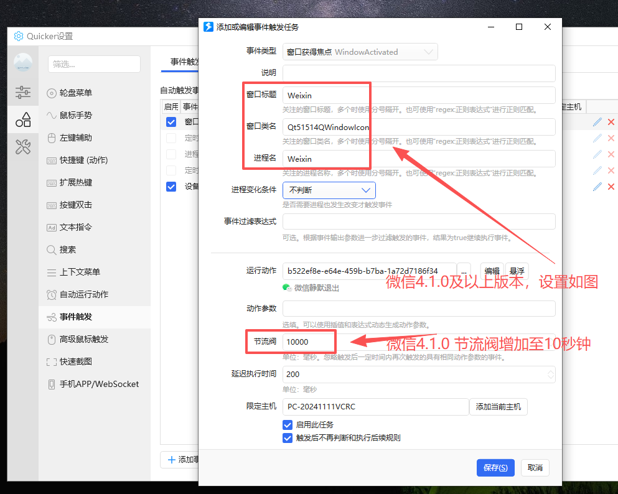This screenshot has width=618, height=494.
Task: Click the 筛选 filter box
Action: (x=94, y=64)
